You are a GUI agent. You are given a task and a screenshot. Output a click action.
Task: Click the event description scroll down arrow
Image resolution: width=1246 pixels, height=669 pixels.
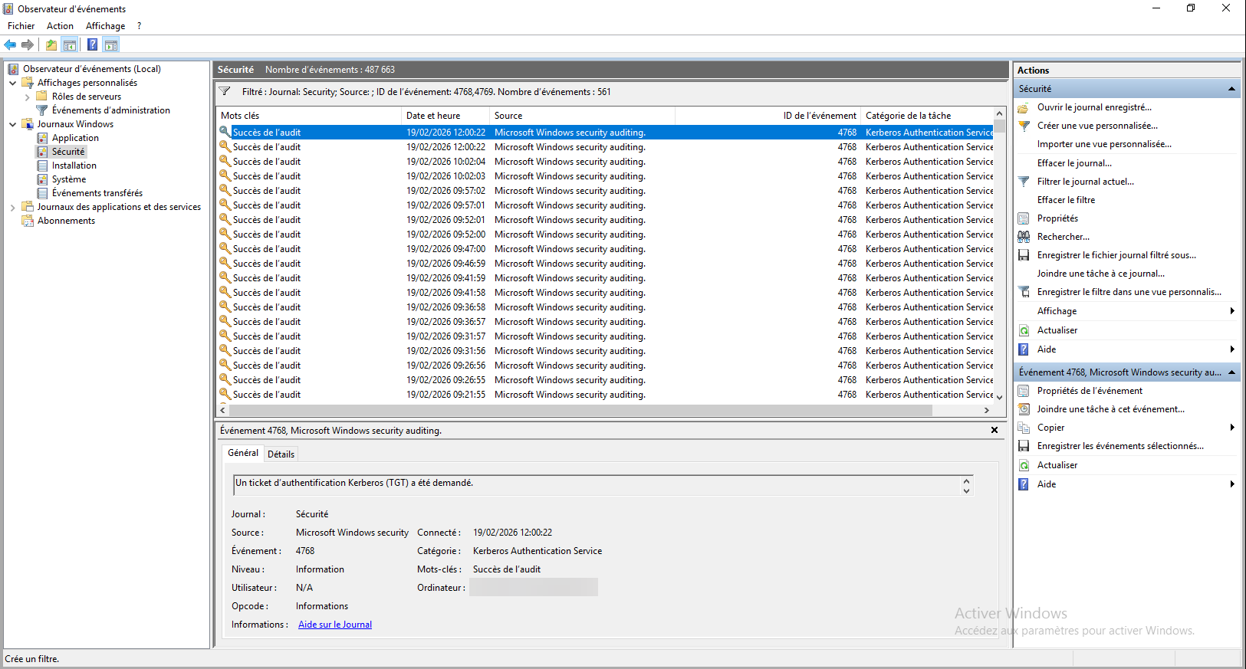966,490
